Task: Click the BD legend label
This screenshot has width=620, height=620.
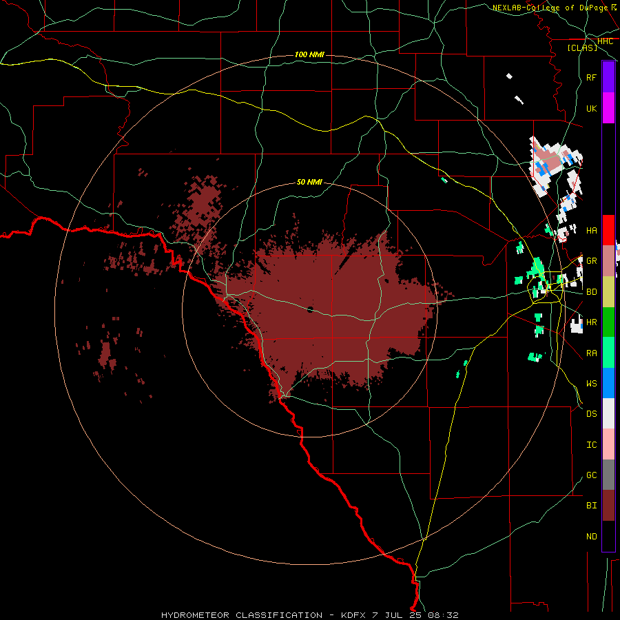Action: (x=591, y=292)
